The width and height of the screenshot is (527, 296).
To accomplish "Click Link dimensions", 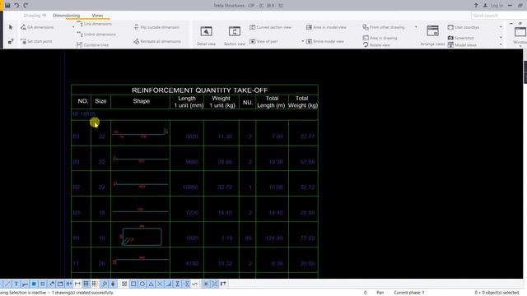I will point(94,24).
